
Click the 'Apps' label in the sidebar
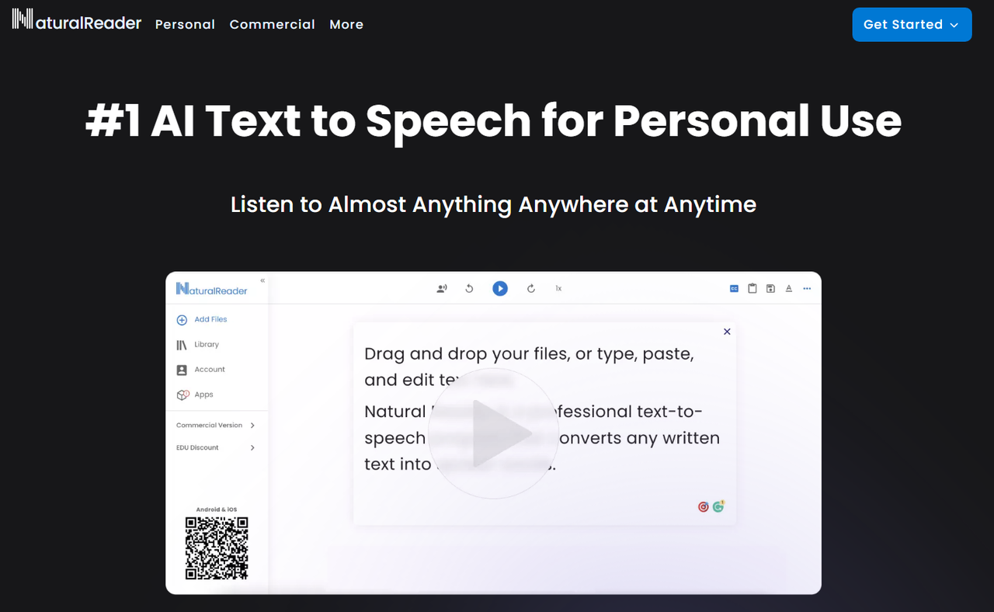203,395
